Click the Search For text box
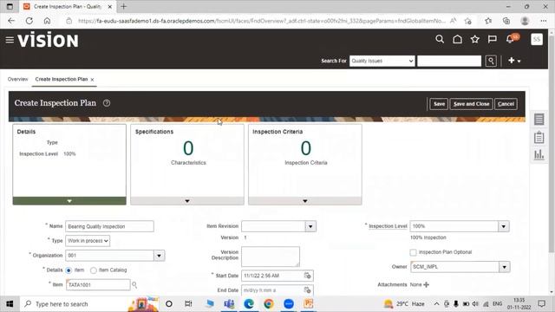Image resolution: width=555 pixels, height=312 pixels. click(x=449, y=61)
